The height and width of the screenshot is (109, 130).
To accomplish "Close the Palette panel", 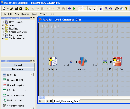I will pos(34,61).
